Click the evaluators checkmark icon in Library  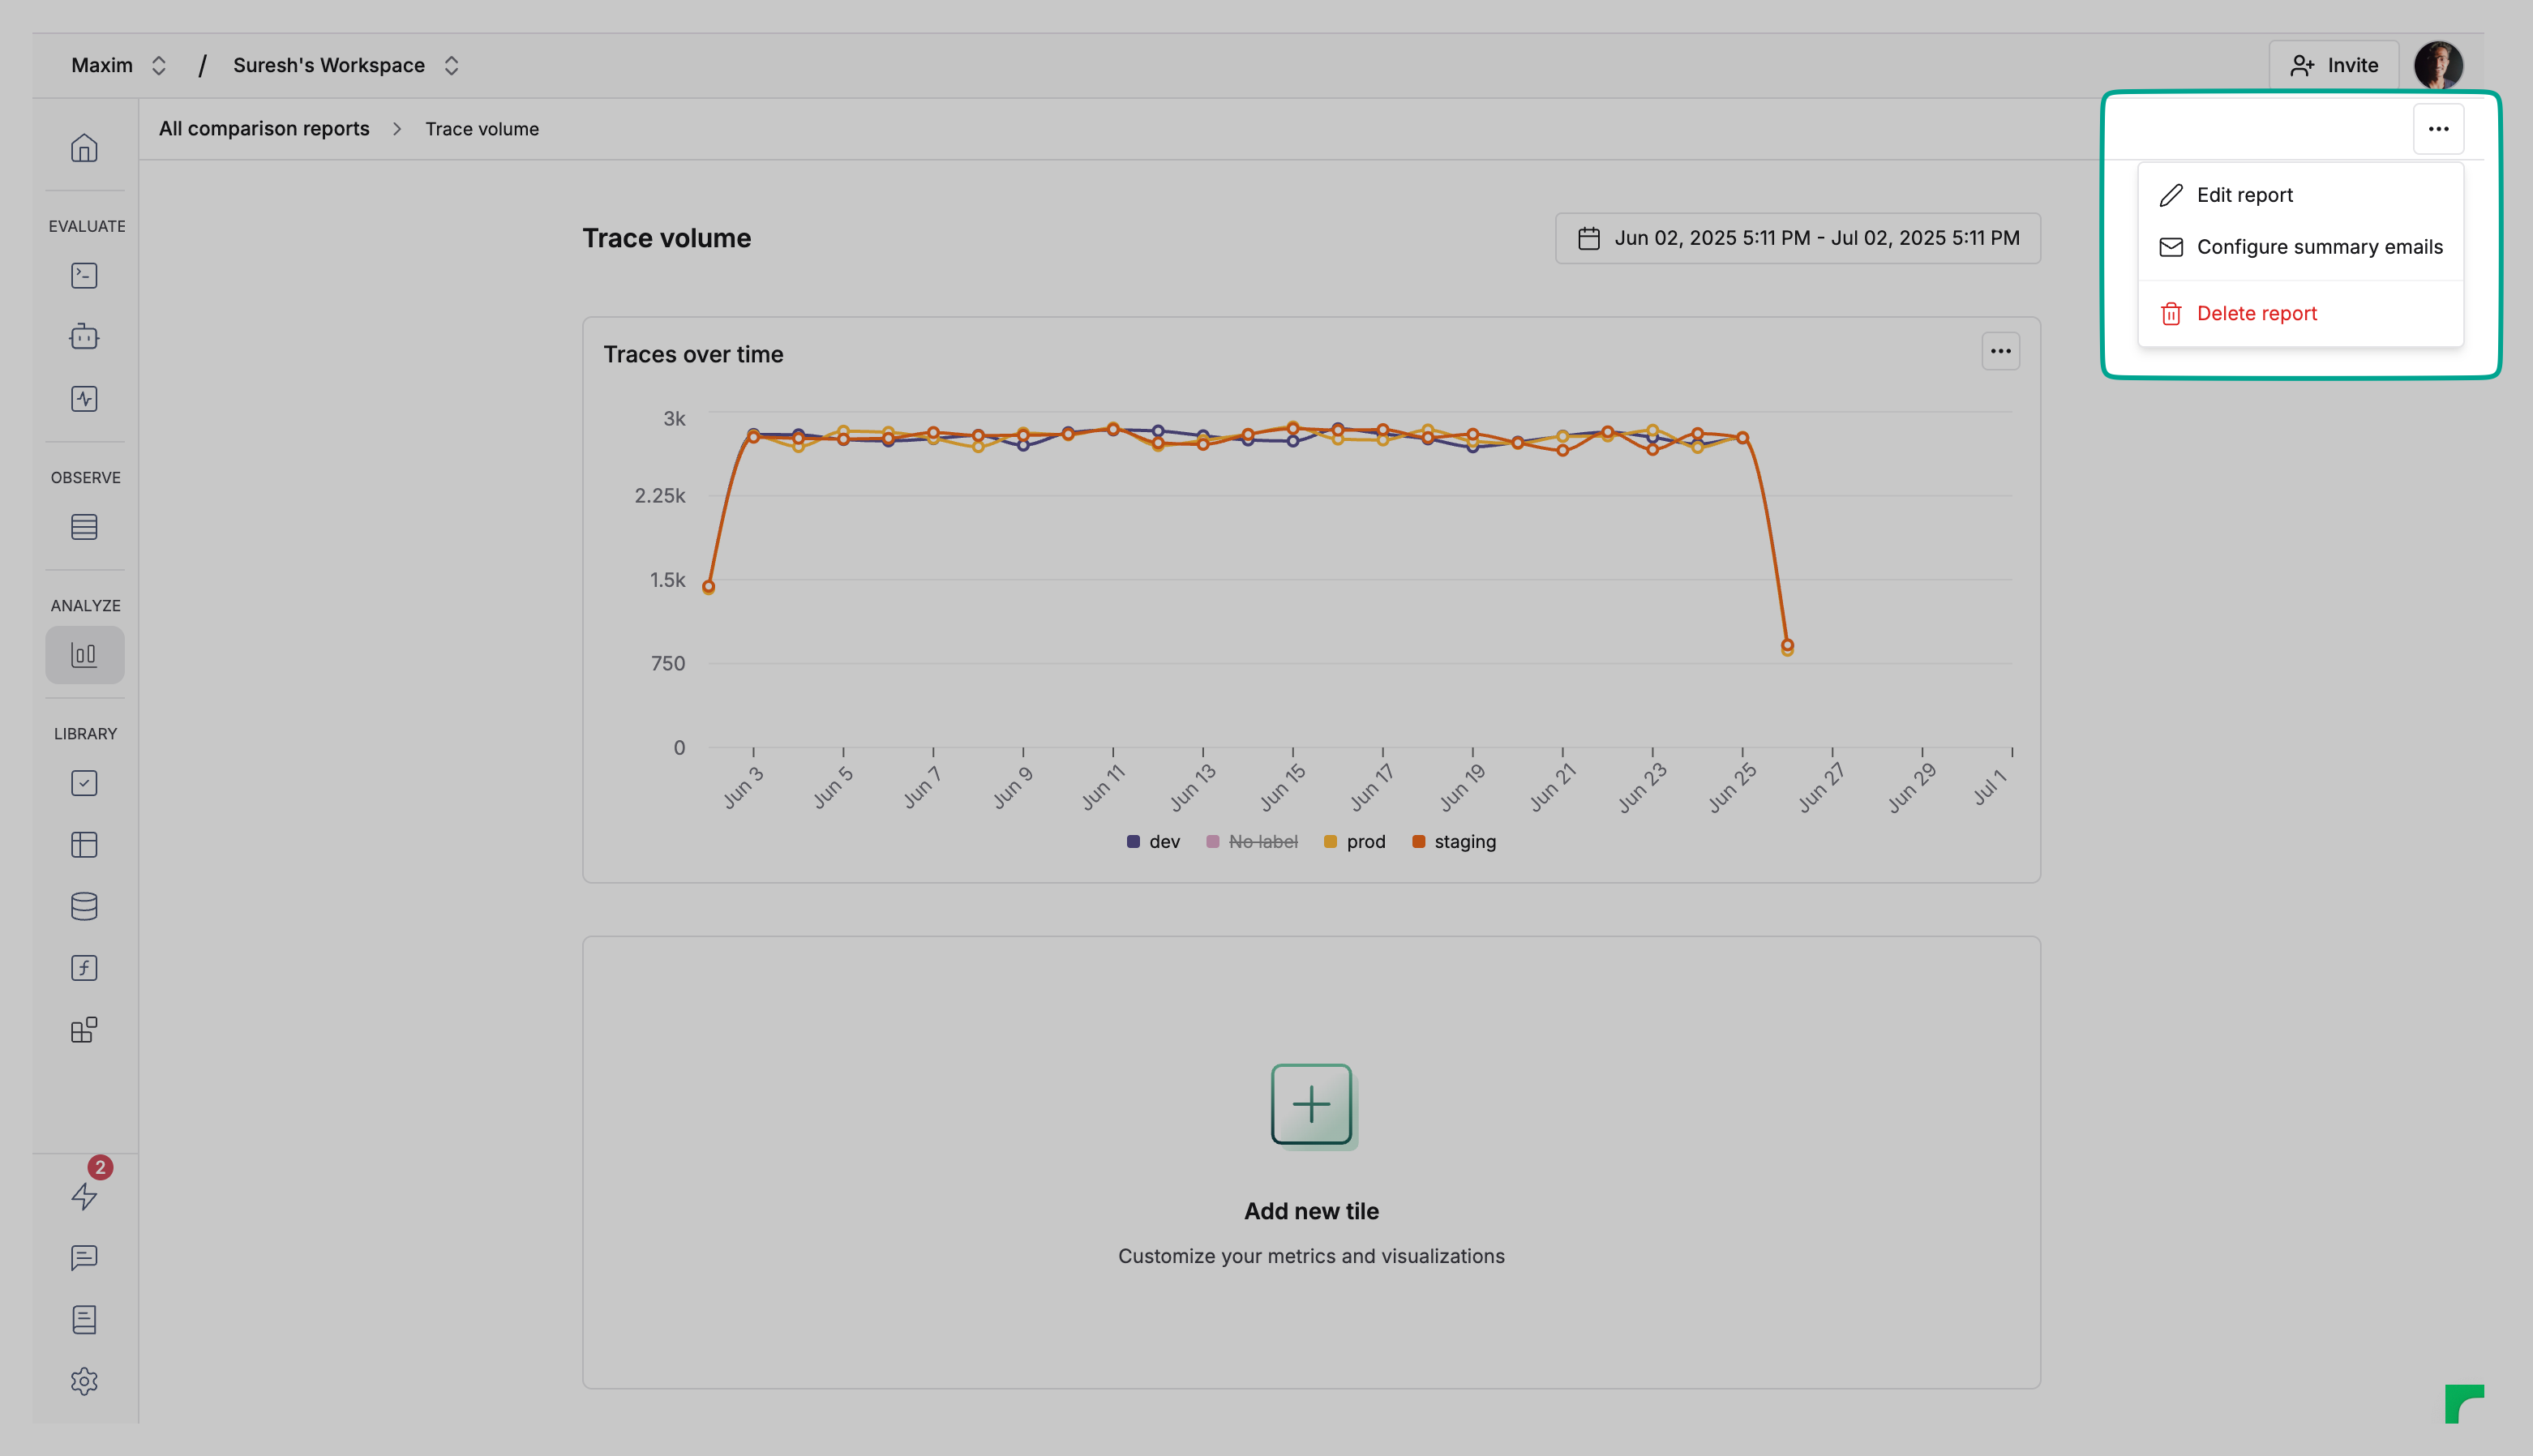click(x=84, y=783)
